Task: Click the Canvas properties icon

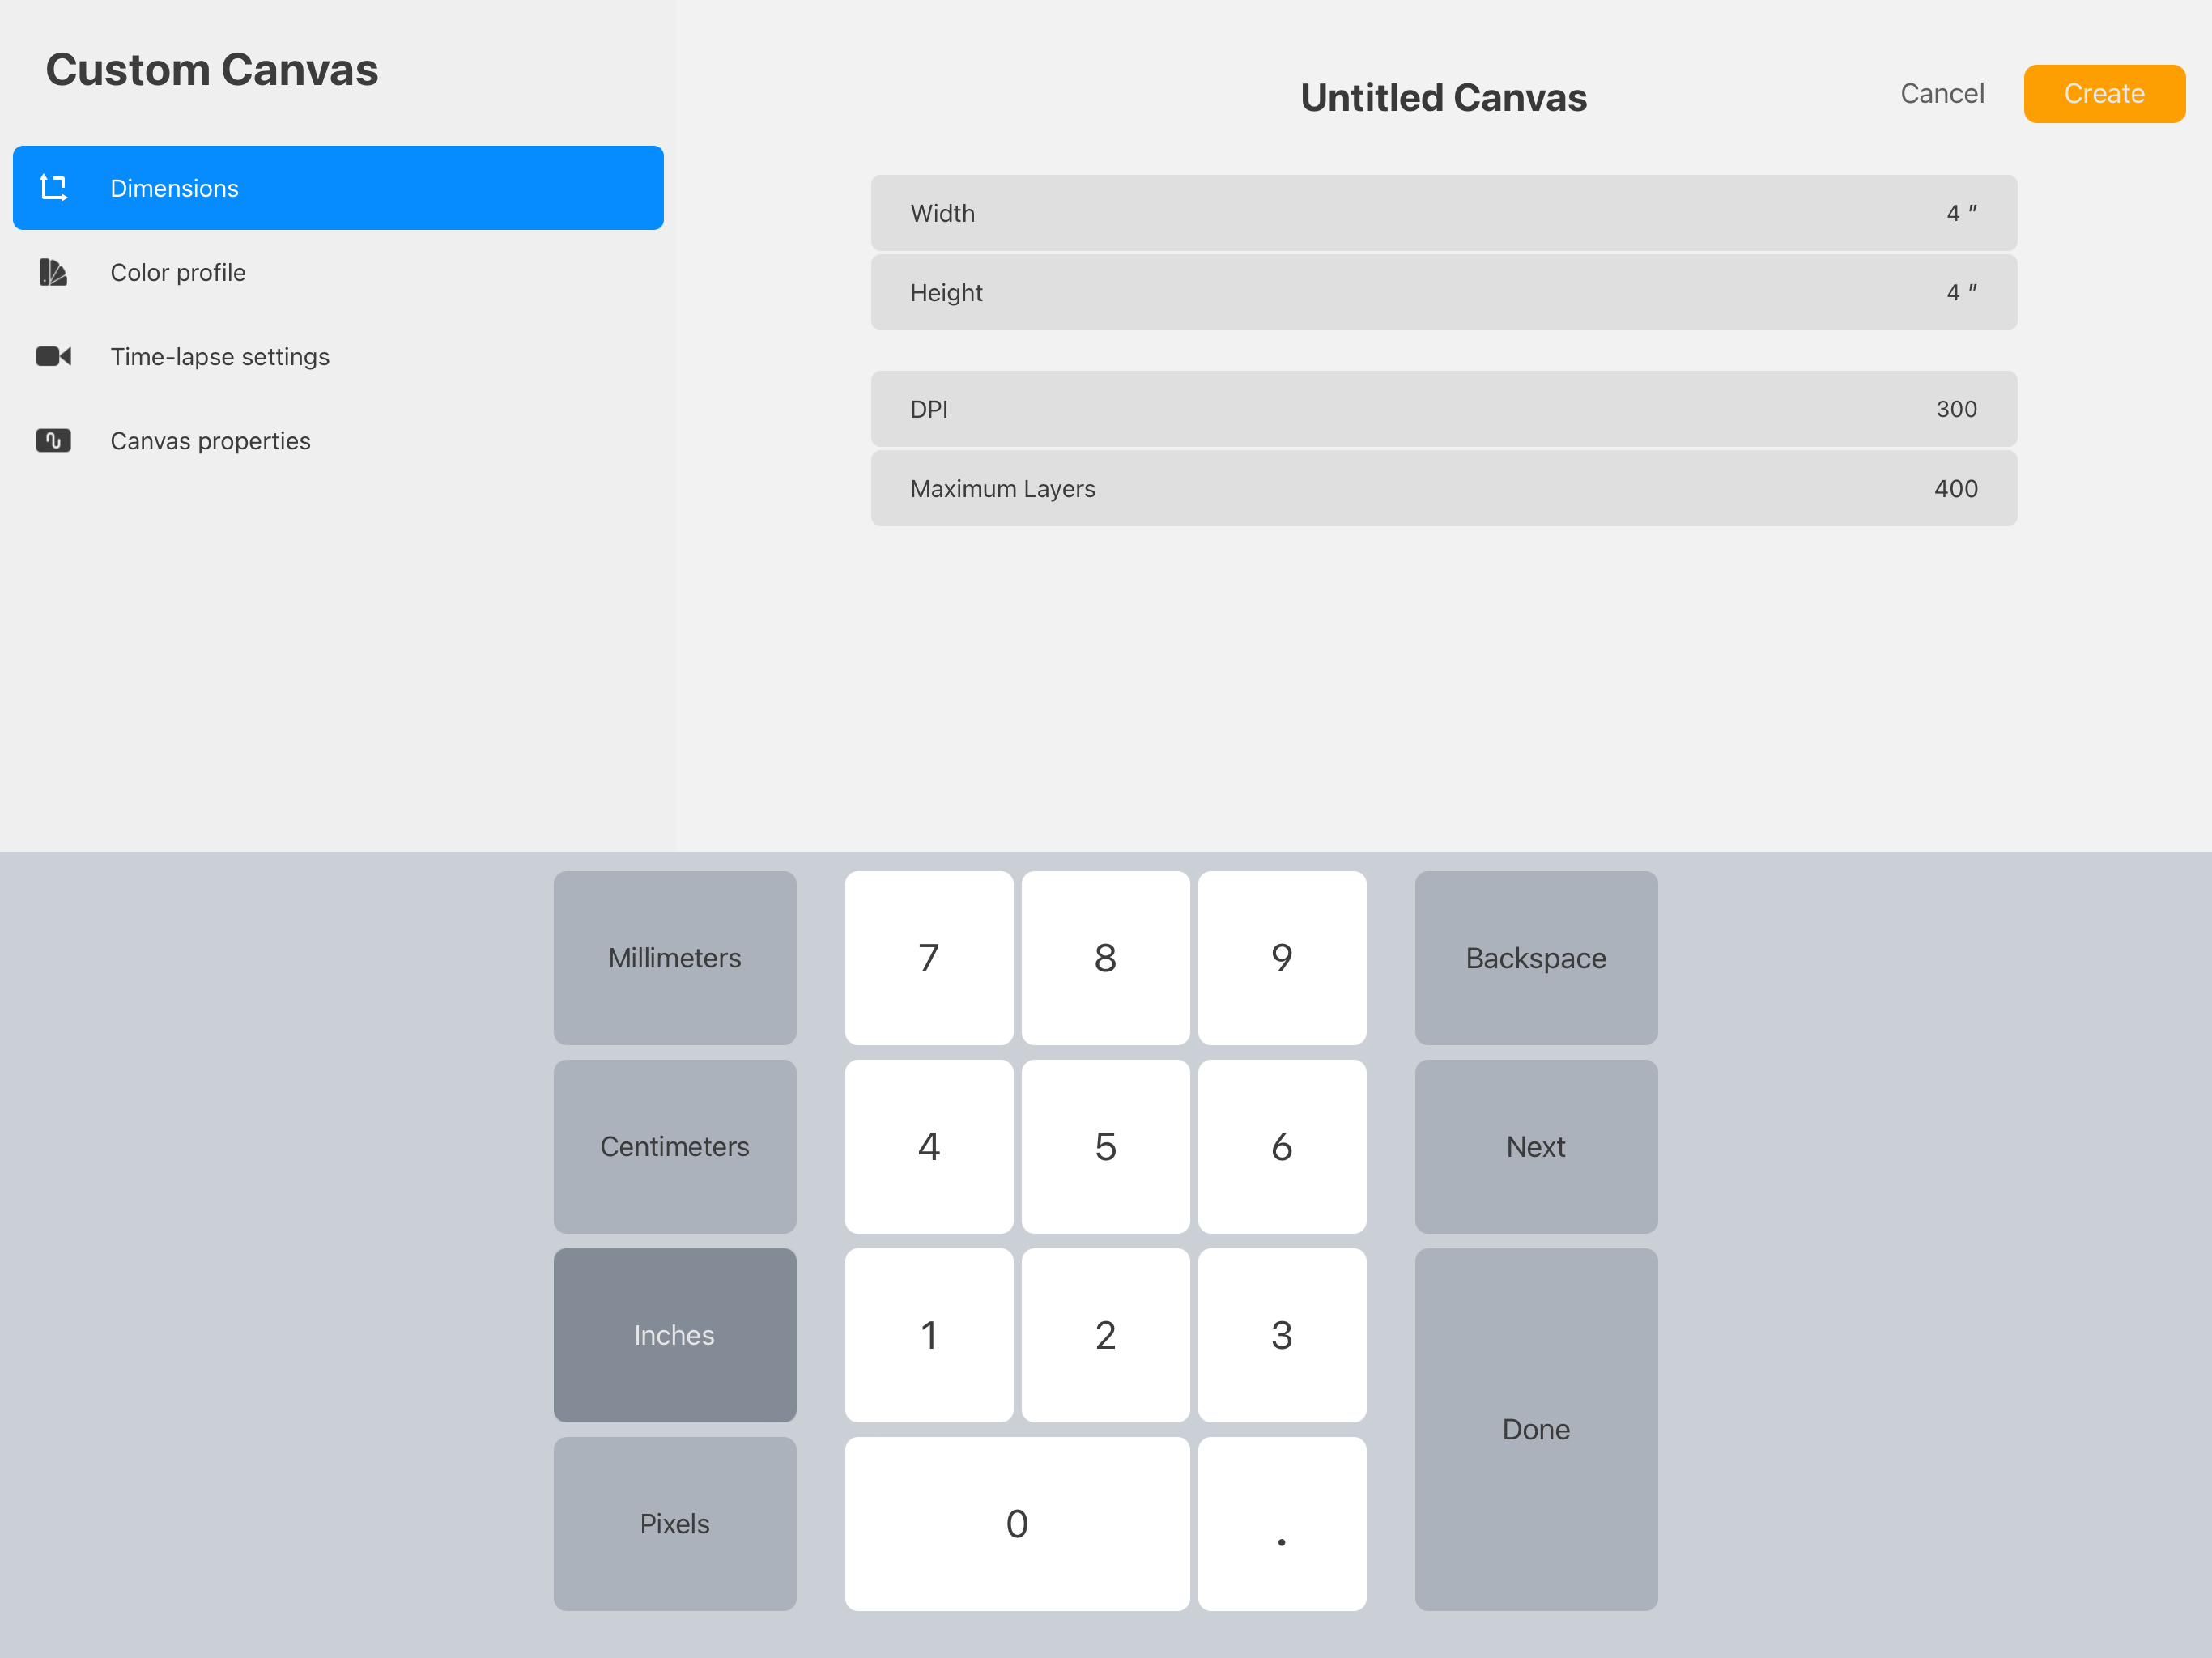Action: [x=53, y=440]
